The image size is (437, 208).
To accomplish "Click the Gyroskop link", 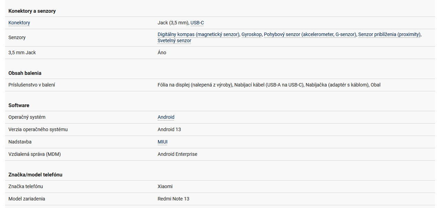I will tap(252, 34).
